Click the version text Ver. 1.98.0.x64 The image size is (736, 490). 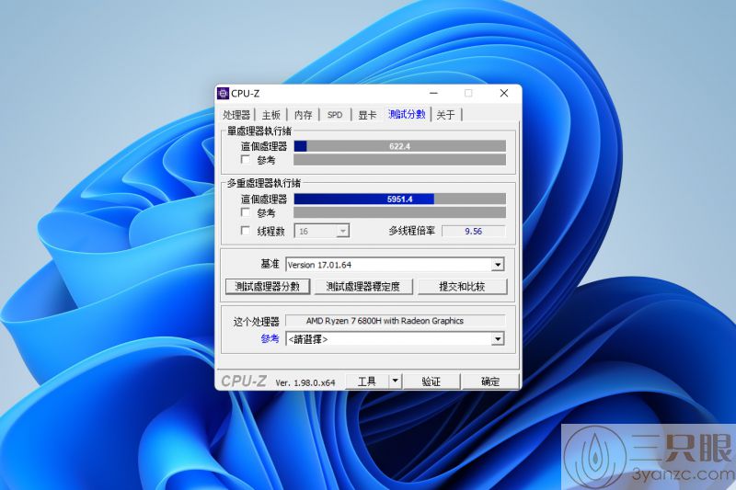pos(305,382)
